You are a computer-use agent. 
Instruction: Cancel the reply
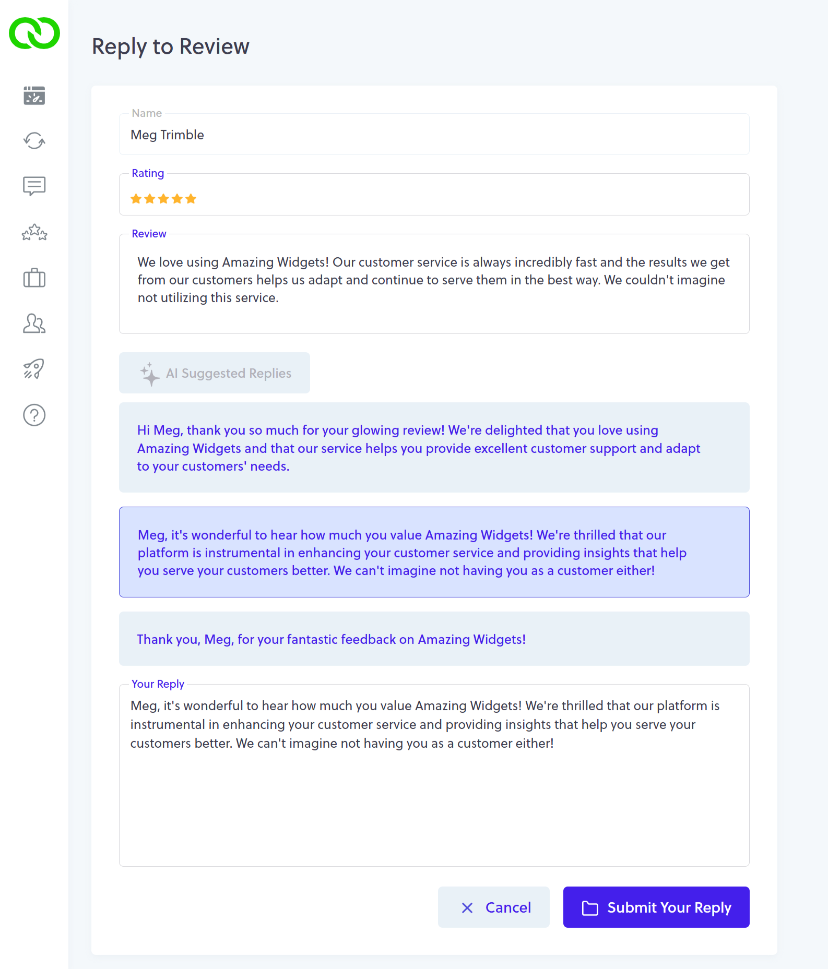click(x=494, y=907)
